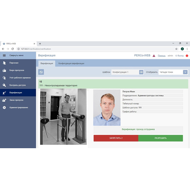The width and height of the screenshot is (190, 190).
Task: Click the red warning triangle icon
Action: 154,56
